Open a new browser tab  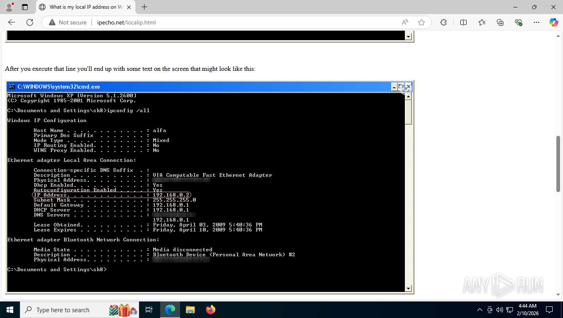pyautogui.click(x=144, y=7)
